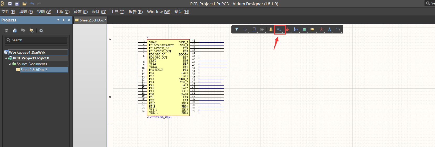Save the active document
This screenshot has width=435, height=147.
pos(10,4)
